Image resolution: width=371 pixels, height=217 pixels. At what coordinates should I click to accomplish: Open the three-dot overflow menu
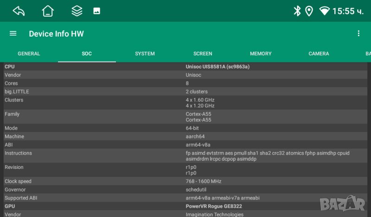coord(358,33)
